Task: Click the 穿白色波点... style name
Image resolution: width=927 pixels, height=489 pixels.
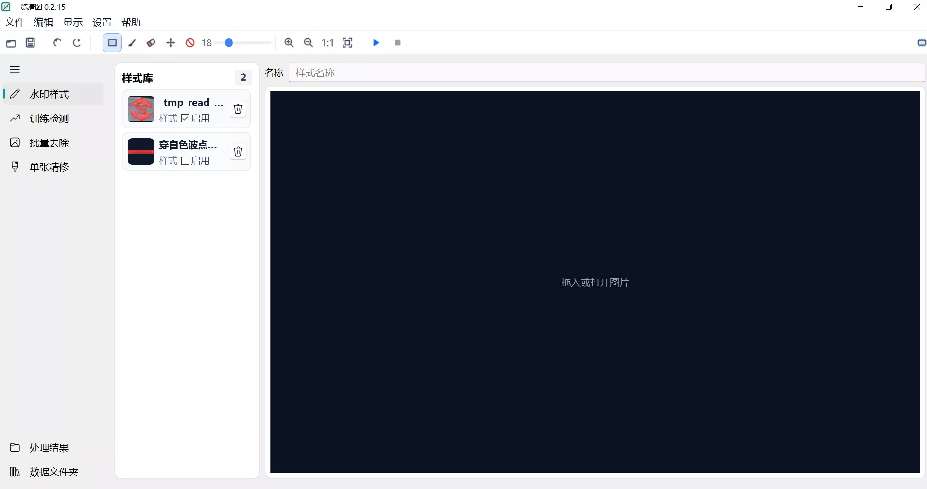Action: click(x=188, y=145)
